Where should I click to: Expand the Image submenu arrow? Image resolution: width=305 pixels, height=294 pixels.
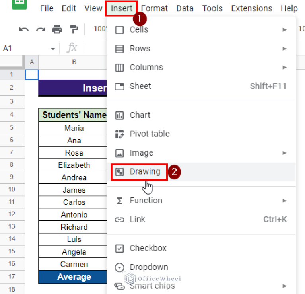pos(284,153)
